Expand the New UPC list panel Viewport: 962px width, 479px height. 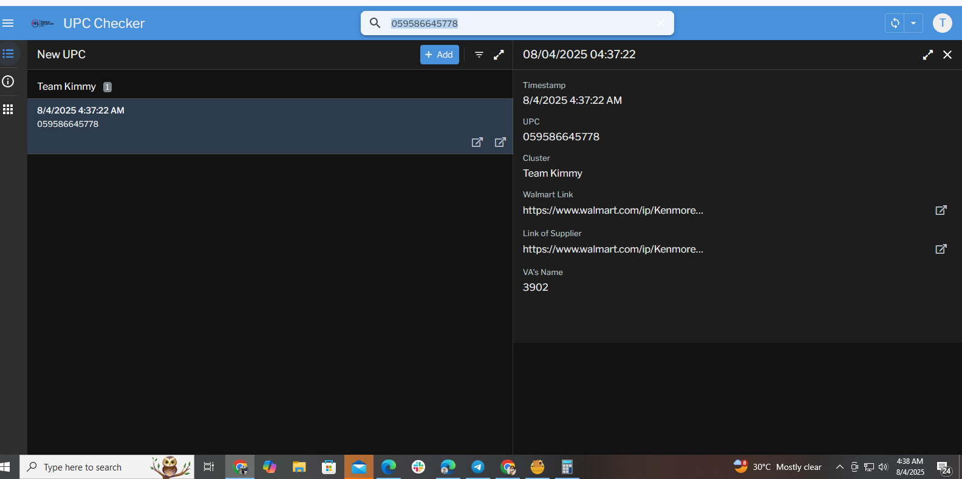tap(499, 55)
